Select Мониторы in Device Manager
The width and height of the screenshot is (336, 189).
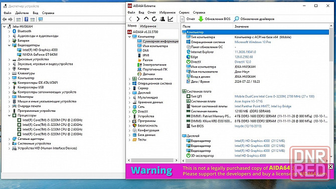coord(25,97)
